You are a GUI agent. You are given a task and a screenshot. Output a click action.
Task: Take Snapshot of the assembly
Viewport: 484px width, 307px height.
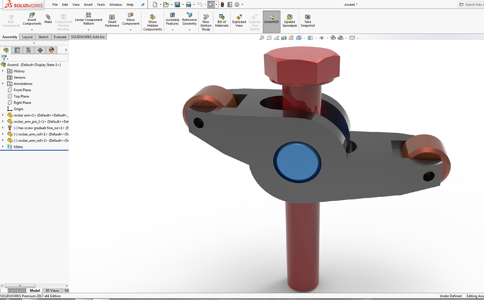coord(308,20)
